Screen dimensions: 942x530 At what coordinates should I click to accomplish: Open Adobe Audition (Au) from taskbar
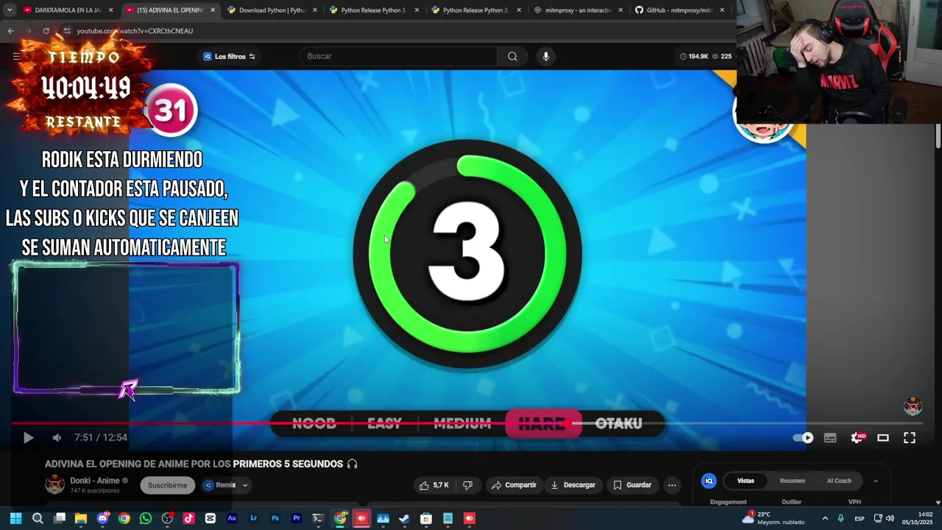[x=232, y=518]
